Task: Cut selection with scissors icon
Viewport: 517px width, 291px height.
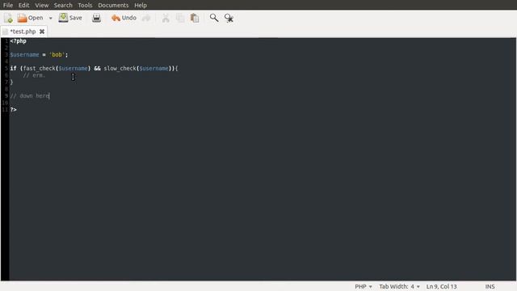Action: [x=166, y=18]
